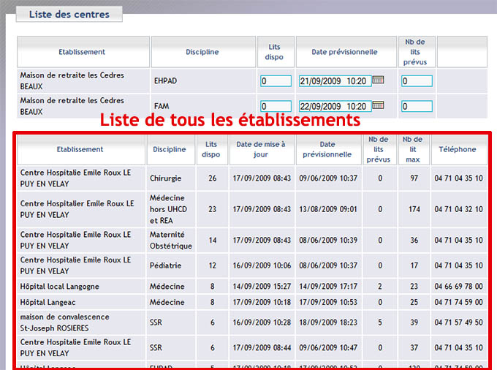Click date 16/09/2009 10:28 cell
The width and height of the screenshot is (497, 370).
pos(262,322)
